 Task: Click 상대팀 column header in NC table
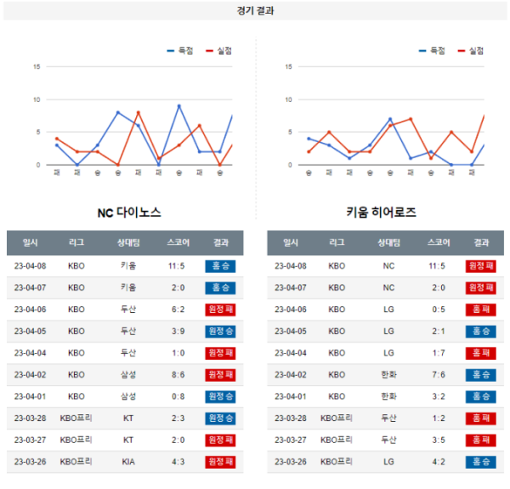click(128, 242)
